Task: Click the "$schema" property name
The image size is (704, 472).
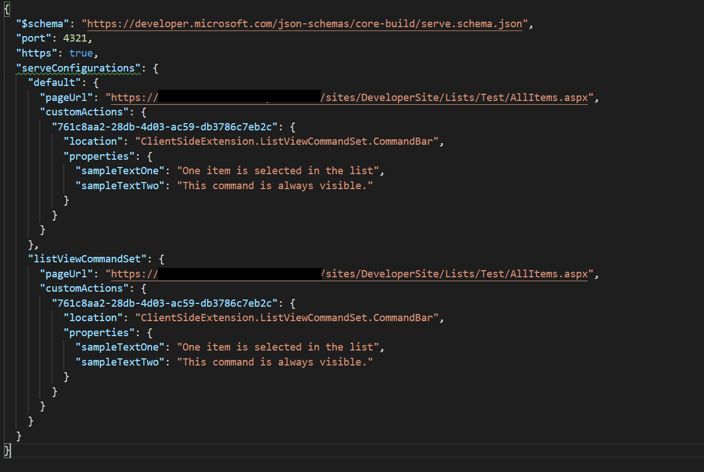Action: tap(42, 24)
